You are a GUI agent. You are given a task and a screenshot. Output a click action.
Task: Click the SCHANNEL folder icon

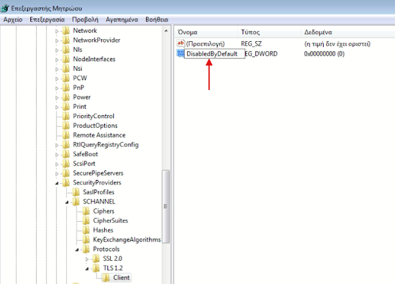click(x=77, y=201)
